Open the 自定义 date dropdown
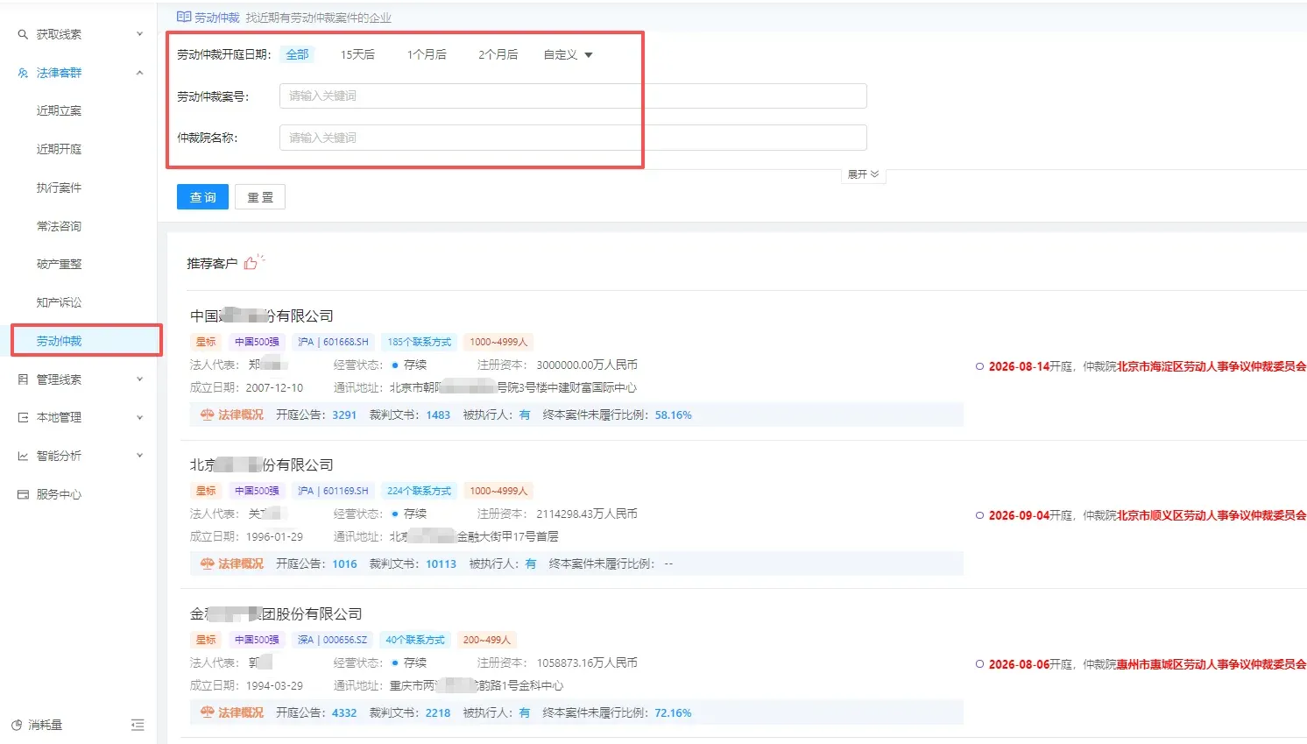Viewport: 1307px width, 744px height. click(x=568, y=54)
